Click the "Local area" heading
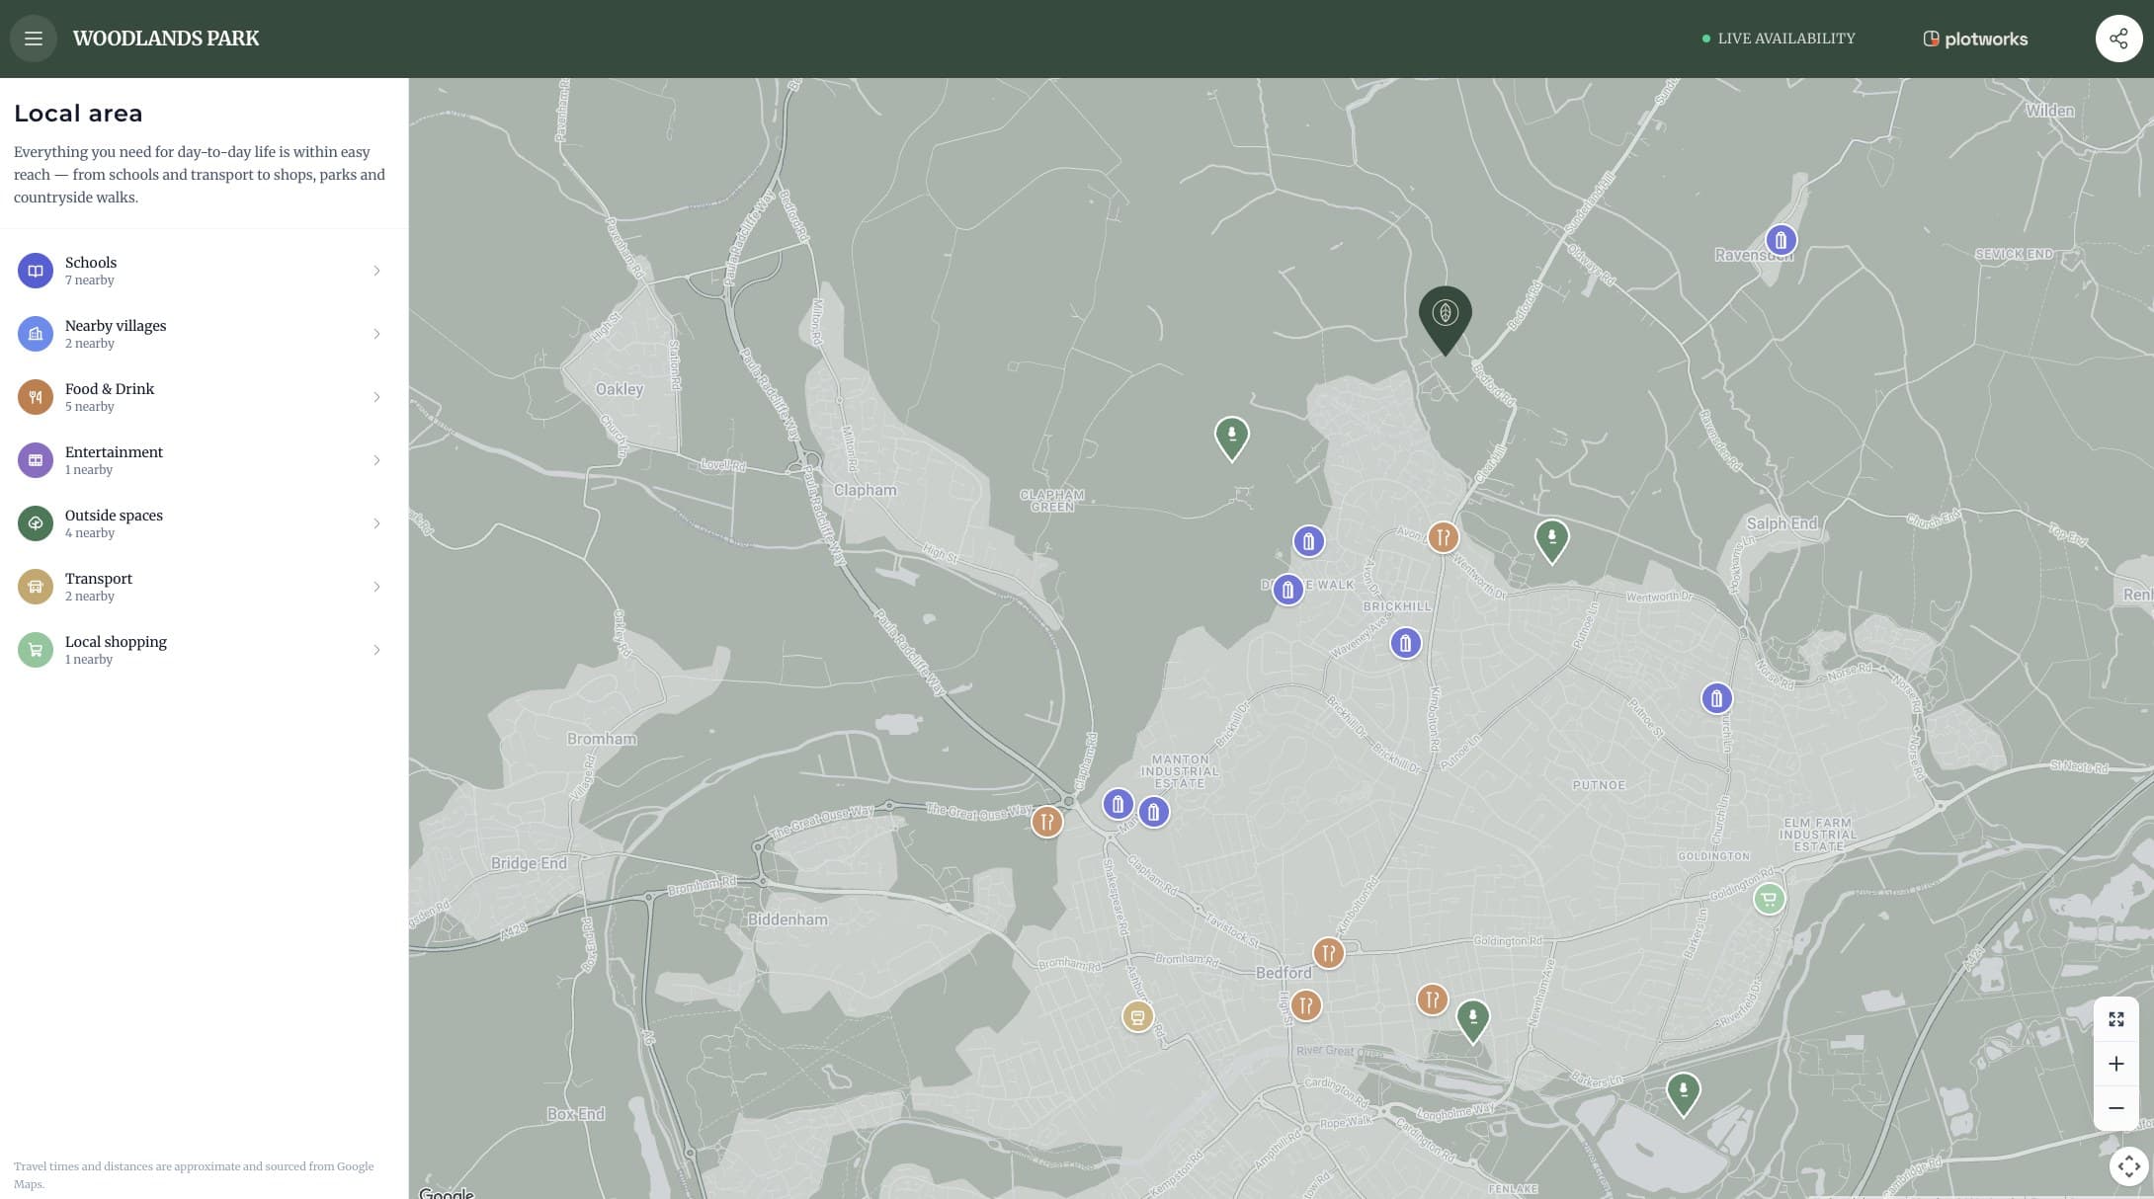The width and height of the screenshot is (2154, 1199). coord(78,114)
